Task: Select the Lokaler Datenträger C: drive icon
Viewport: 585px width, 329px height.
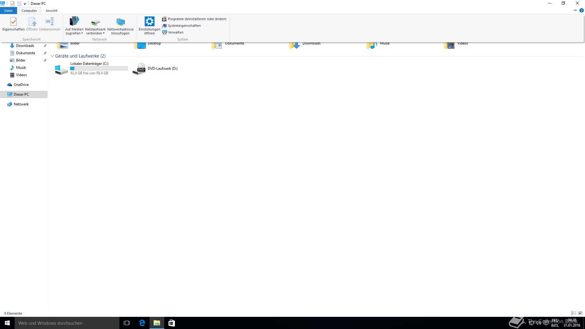Action: coord(61,69)
